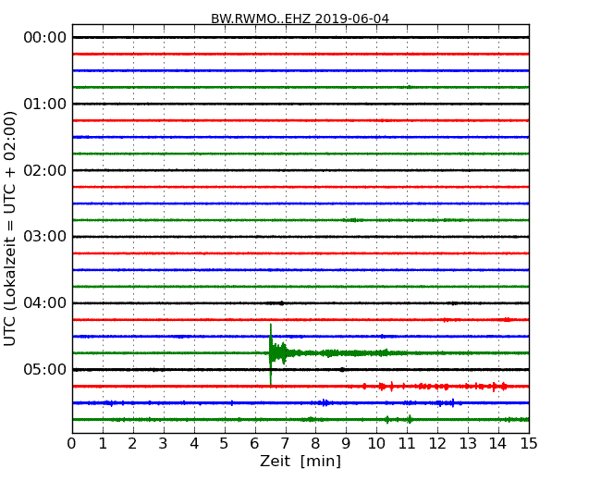Screen dimensions: 601x481
Task: Click the x-axis tick label 15
Action: pyautogui.click(x=529, y=444)
